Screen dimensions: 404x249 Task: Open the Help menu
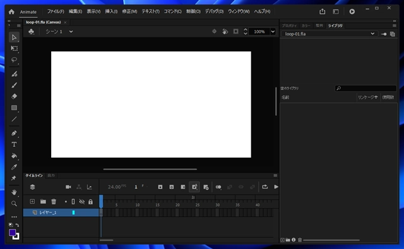coord(262,11)
